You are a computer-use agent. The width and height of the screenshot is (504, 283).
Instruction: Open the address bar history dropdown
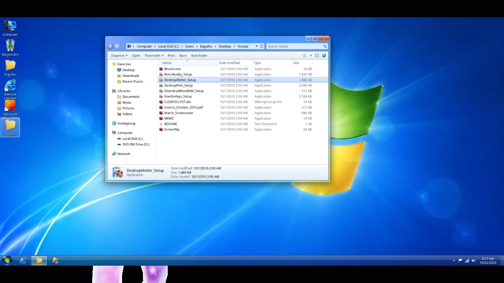tap(256, 46)
